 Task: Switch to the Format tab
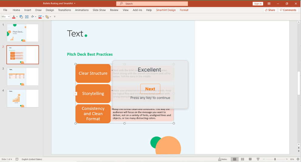184,10
